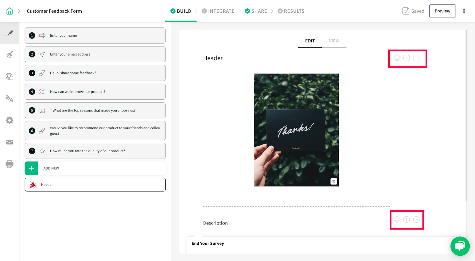Screen dimensions: 475x261
Task: Open the vertical kebab menu beside Preview
Action: click(x=464, y=11)
